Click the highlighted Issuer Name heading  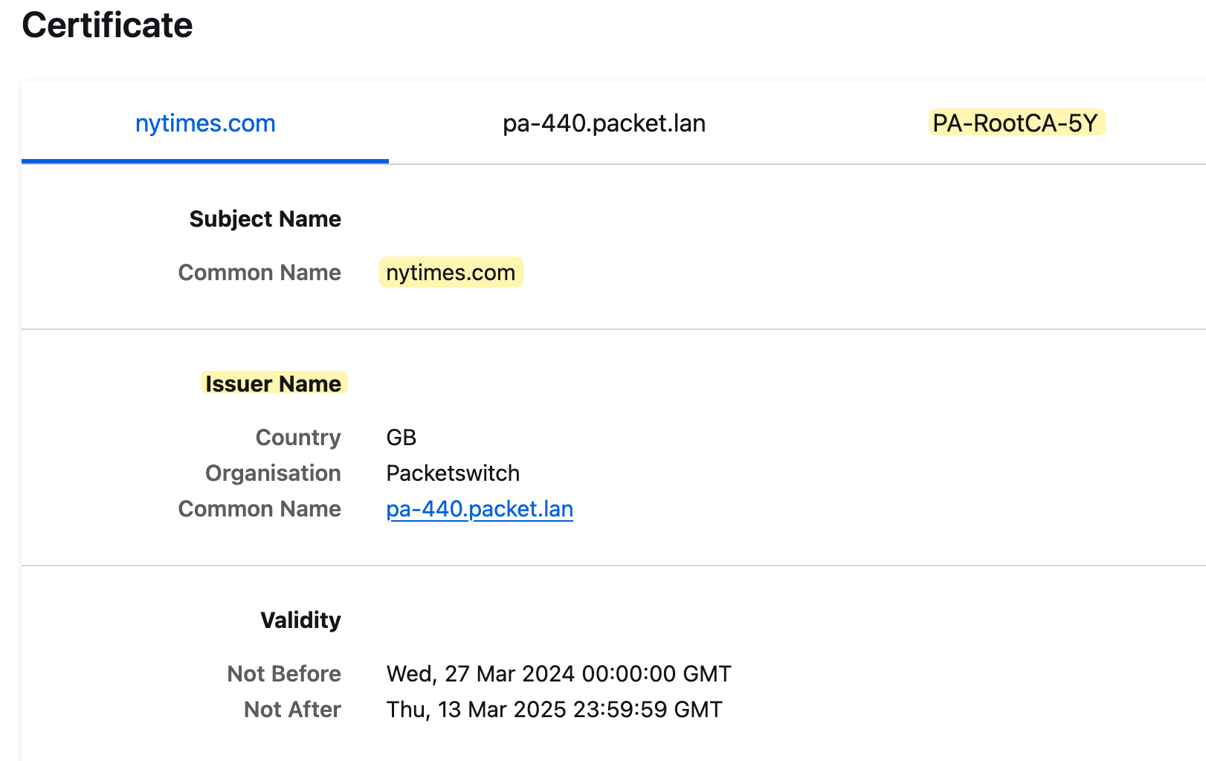click(274, 383)
